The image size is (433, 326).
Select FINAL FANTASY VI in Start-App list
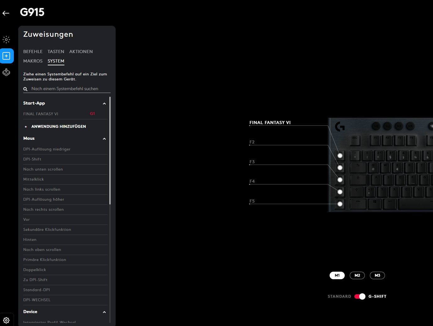(x=65, y=114)
